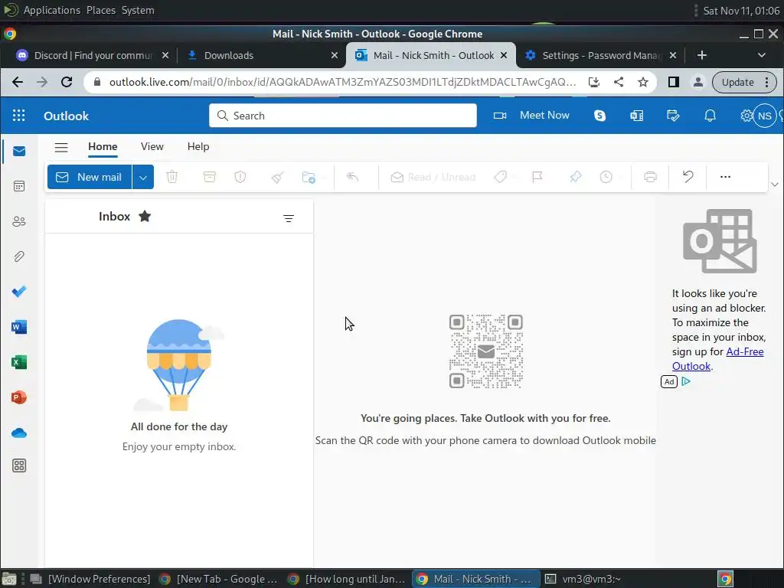
Task: Click the Snooze clock icon
Action: (x=606, y=177)
